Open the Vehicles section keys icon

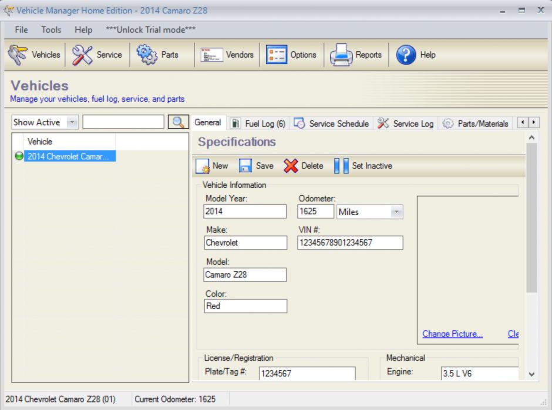(18, 55)
